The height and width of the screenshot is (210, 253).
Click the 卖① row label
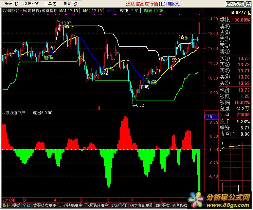pyautogui.click(x=225, y=52)
